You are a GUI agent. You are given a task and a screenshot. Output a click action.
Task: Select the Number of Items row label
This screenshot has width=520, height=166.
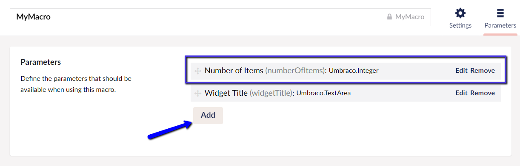(234, 71)
